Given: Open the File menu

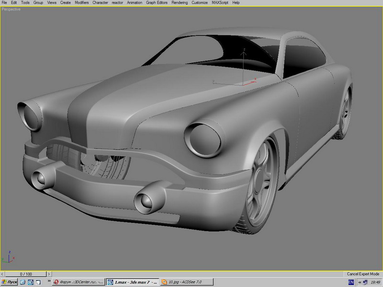Looking at the screenshot, I should [4, 3].
